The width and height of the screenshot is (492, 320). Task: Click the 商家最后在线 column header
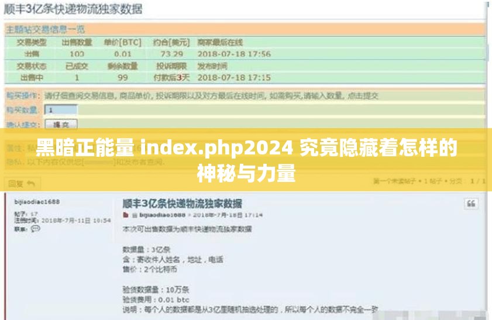(x=221, y=42)
